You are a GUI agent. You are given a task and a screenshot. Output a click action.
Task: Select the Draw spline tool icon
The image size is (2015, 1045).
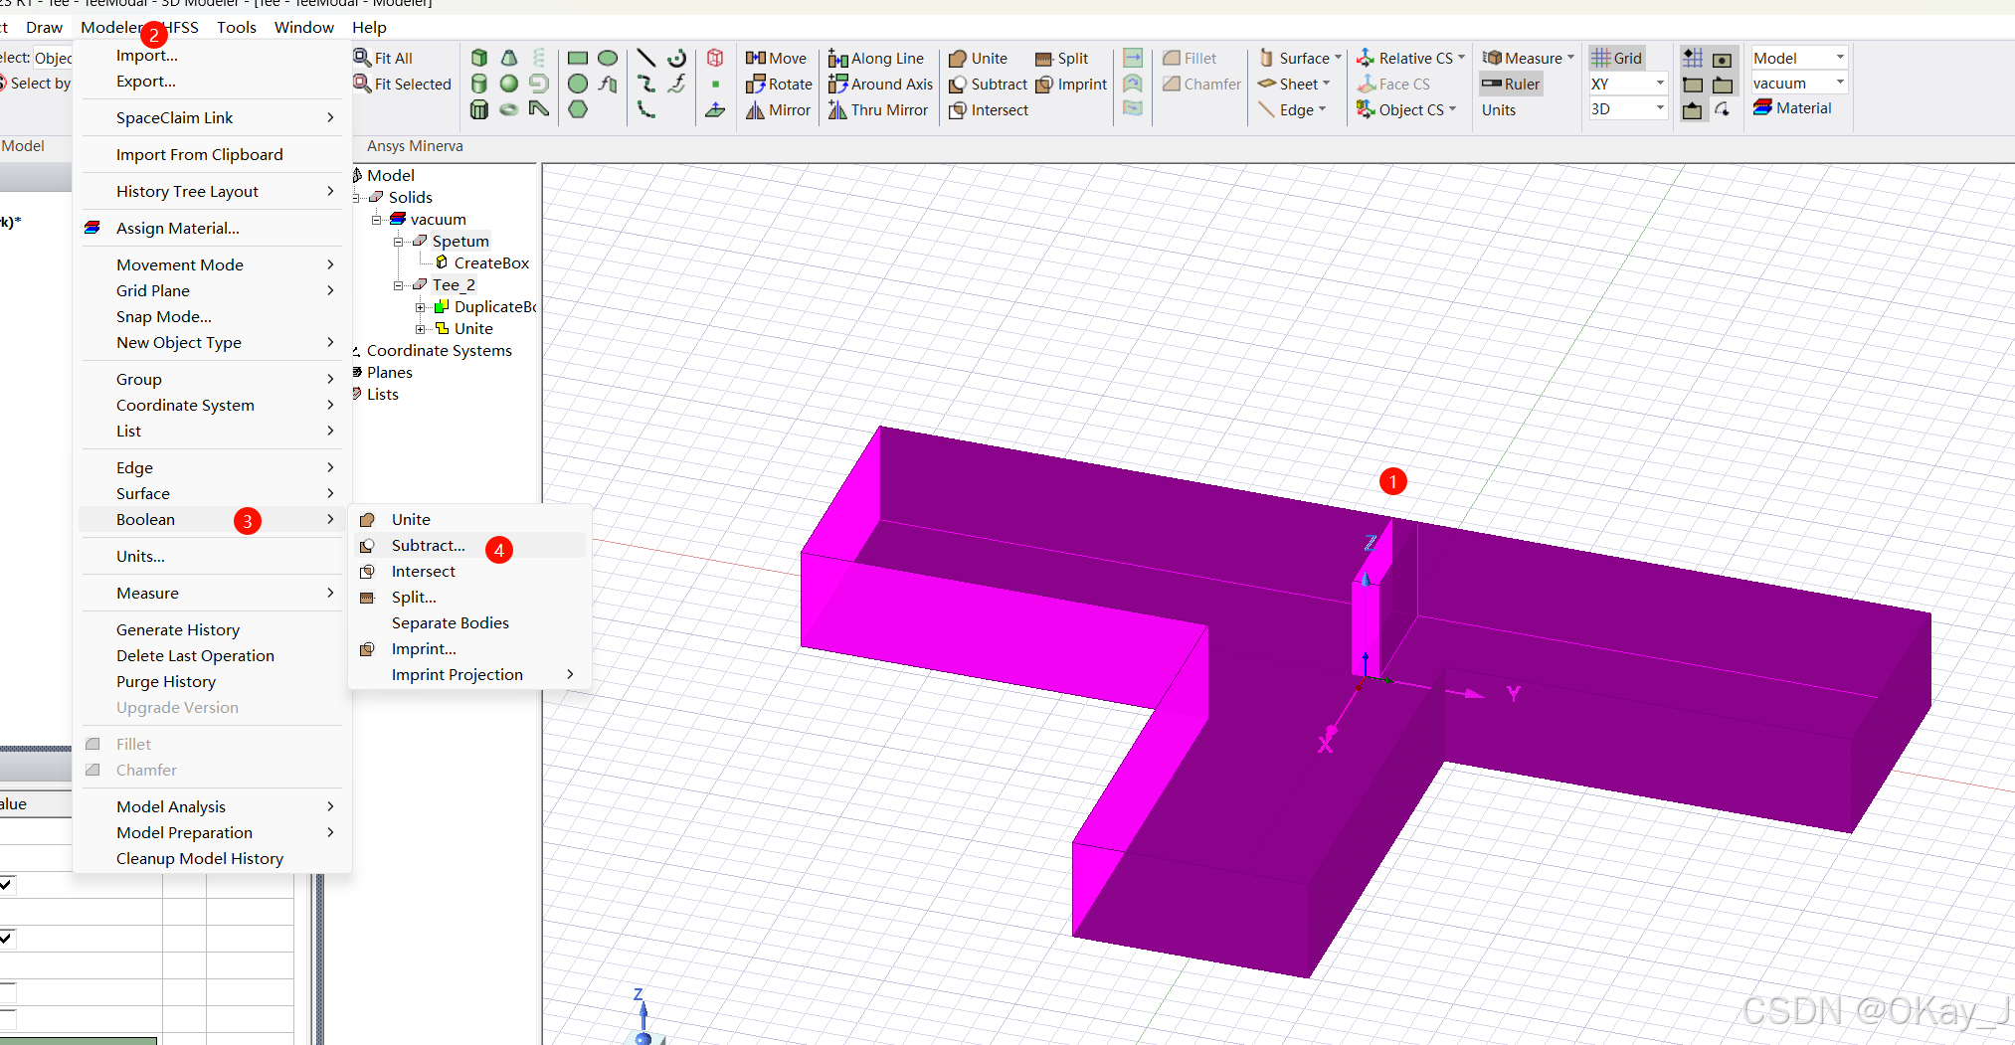pos(646,84)
